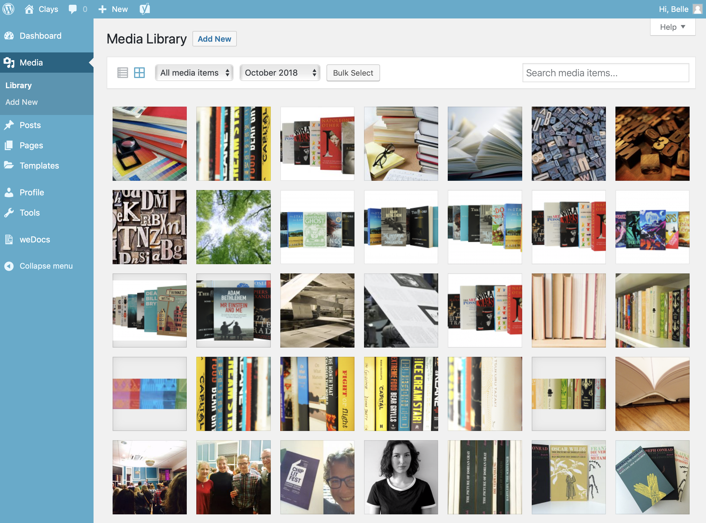Click the Tools wrench icon

click(9, 213)
